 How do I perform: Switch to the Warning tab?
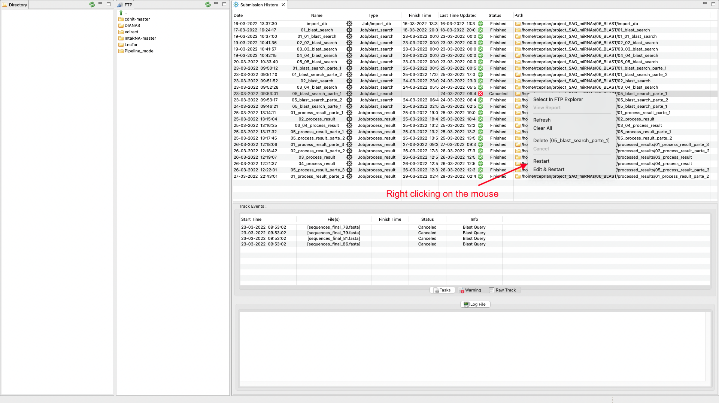[x=470, y=290]
